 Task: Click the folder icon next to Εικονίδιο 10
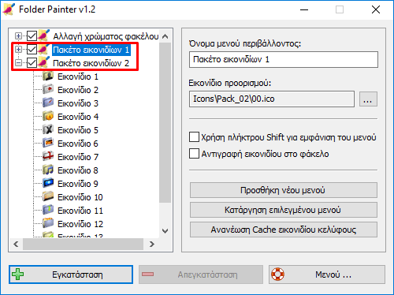[x=48, y=197]
